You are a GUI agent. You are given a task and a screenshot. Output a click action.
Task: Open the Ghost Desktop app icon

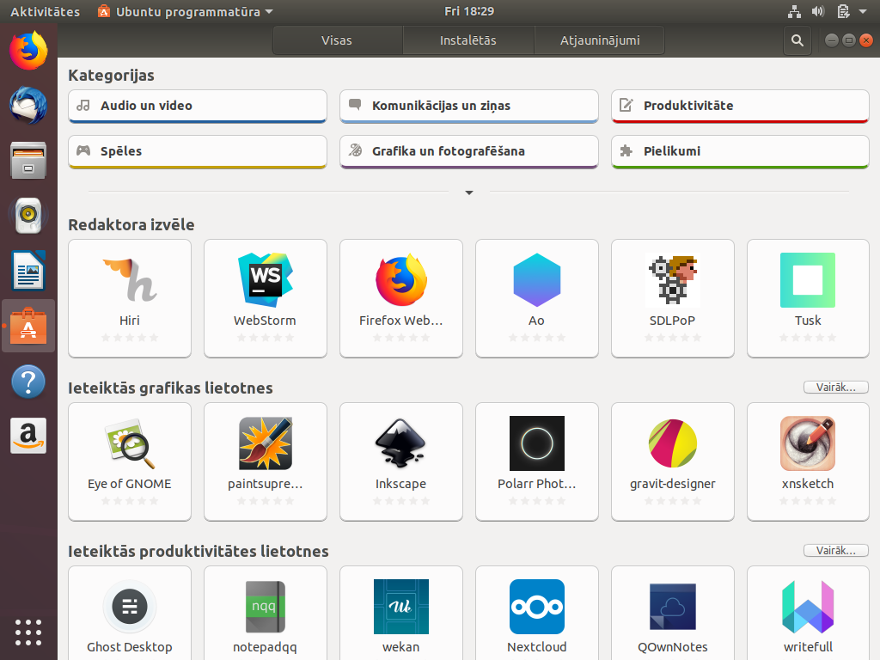[x=130, y=607]
